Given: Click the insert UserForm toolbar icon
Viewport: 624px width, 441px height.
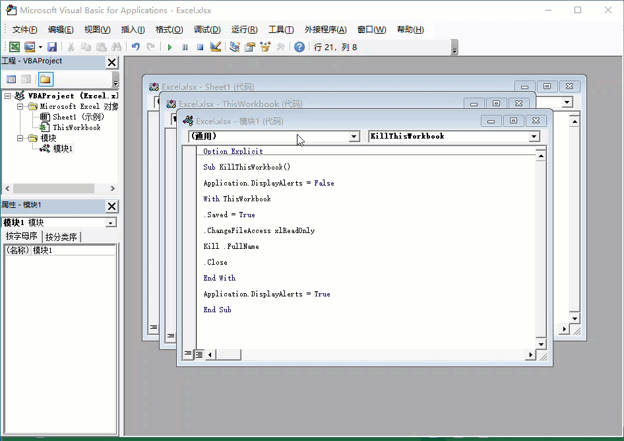Looking at the screenshot, I should click(x=30, y=47).
